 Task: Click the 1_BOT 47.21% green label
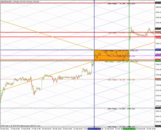[121, 62]
